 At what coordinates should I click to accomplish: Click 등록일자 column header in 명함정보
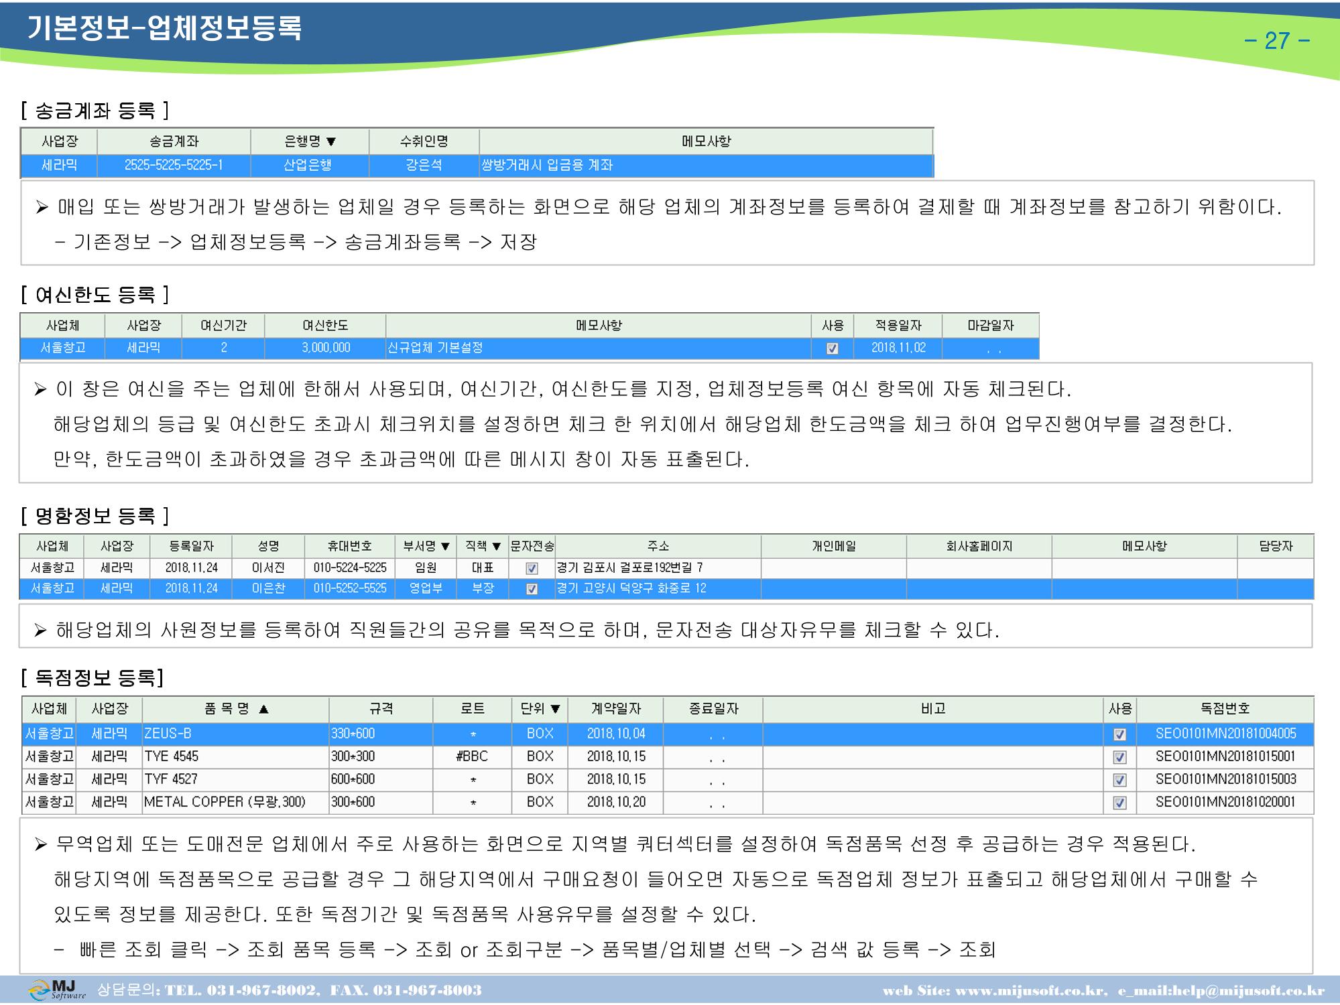191,547
